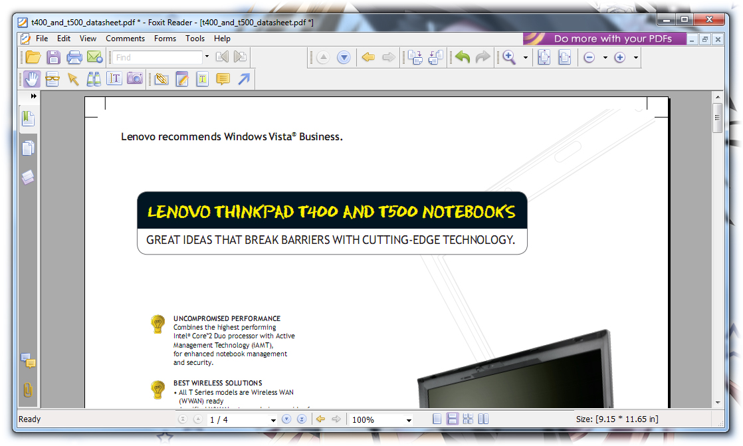Open a PDF with the folder icon
This screenshot has width=743, height=446.
(x=33, y=57)
